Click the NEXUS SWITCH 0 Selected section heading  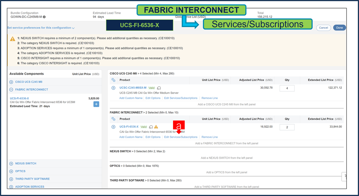[137, 151]
